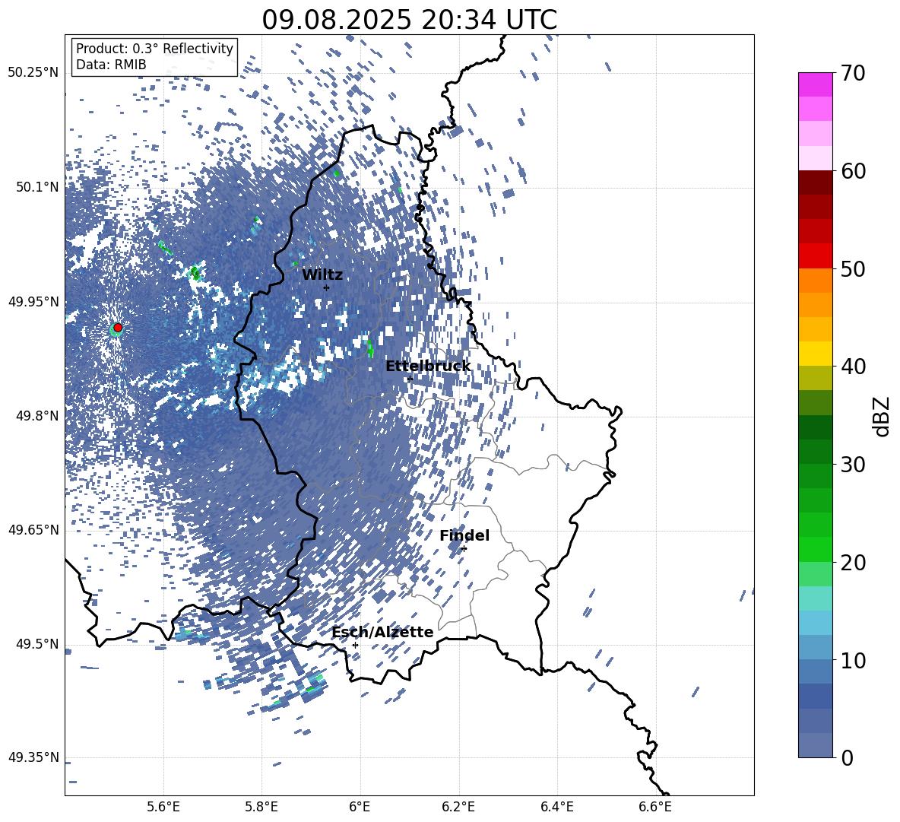Click the Esch/Alzette cross marker
The width and height of the screenshot is (900, 822).
pos(355,645)
